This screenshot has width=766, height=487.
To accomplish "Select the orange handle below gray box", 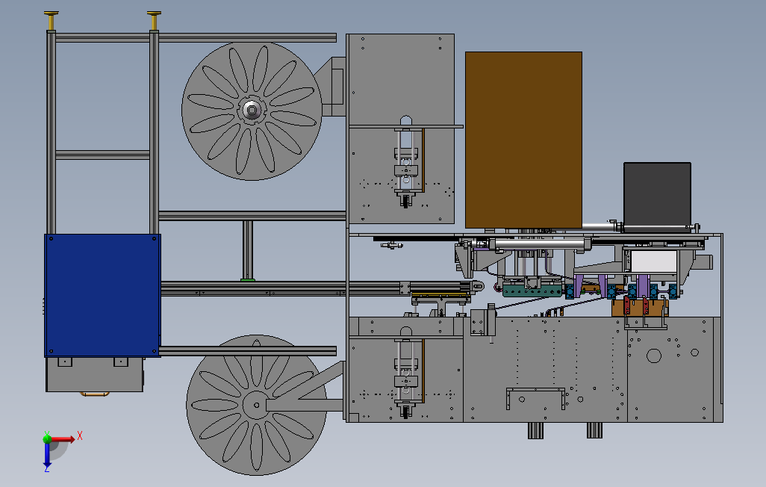I will pyautogui.click(x=95, y=394).
